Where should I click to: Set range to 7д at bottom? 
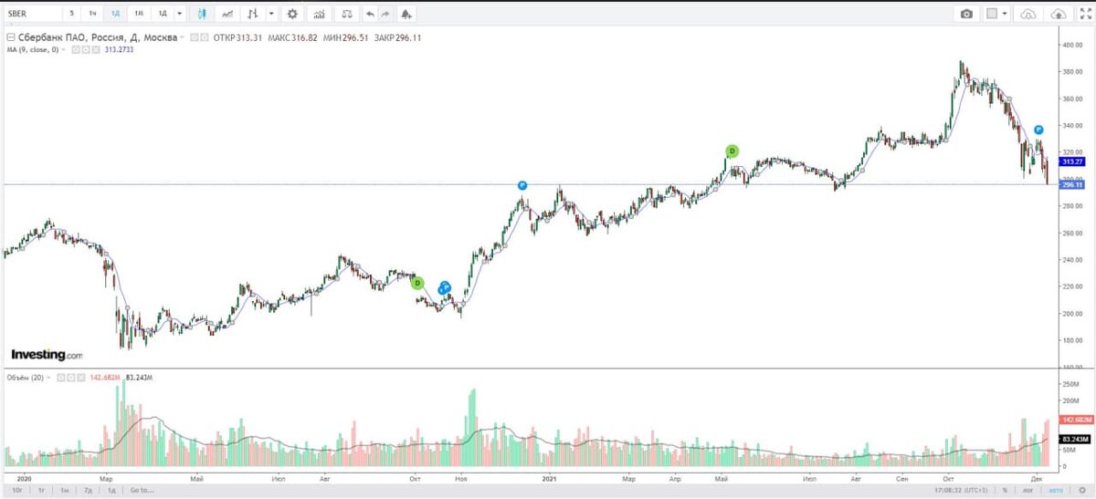click(88, 490)
